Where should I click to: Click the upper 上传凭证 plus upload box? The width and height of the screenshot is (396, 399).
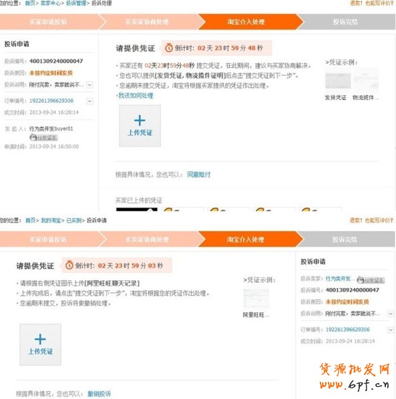tap(140, 125)
